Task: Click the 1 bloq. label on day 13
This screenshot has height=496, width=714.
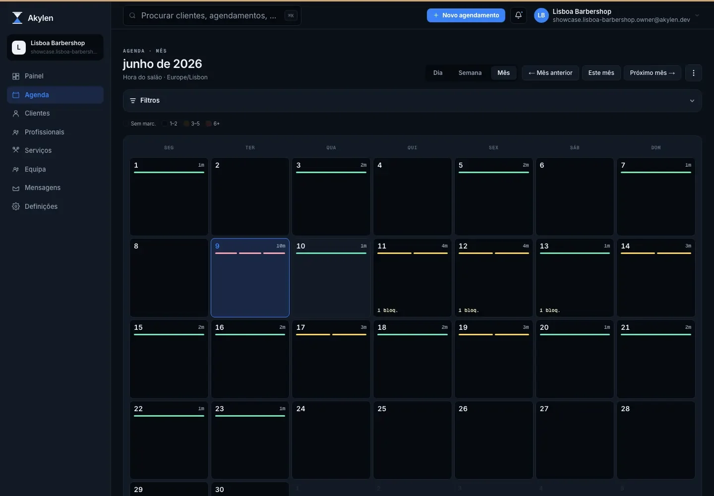Action: [550, 310]
